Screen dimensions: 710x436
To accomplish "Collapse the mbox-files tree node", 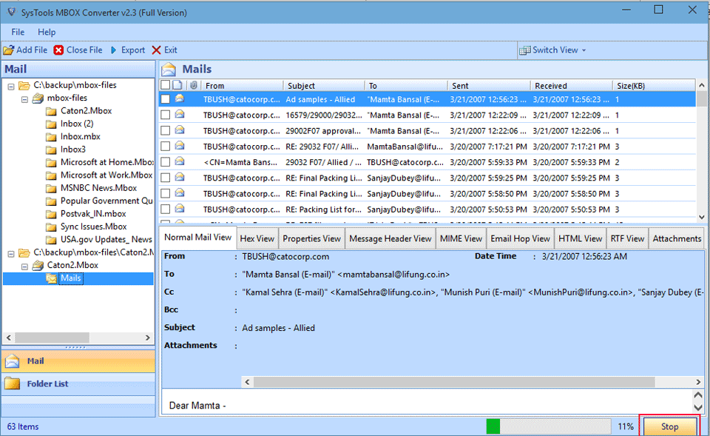I will (x=24, y=98).
